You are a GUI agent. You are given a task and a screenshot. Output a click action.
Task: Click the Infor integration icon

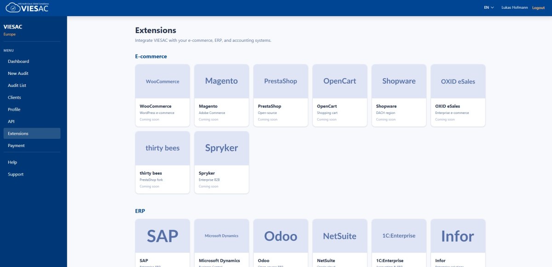[458, 236]
